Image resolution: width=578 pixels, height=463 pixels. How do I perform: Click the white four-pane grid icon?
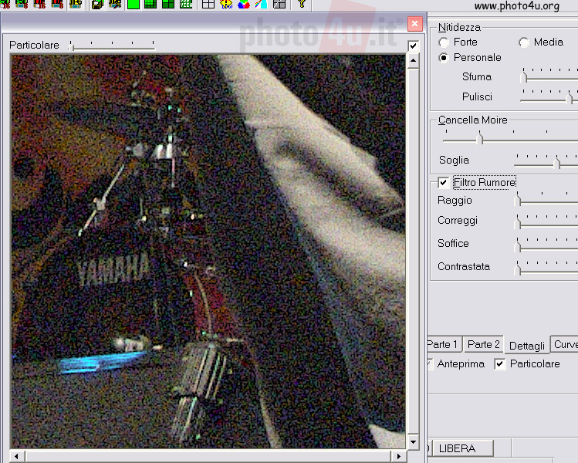coord(208,4)
